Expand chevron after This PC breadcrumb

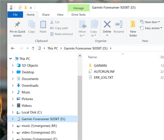pos(61,48)
